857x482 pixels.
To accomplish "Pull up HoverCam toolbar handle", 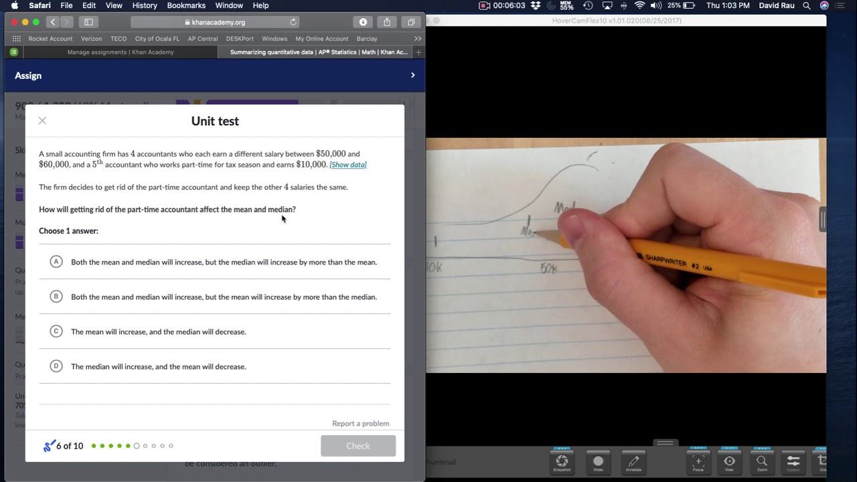I will tap(665, 443).
